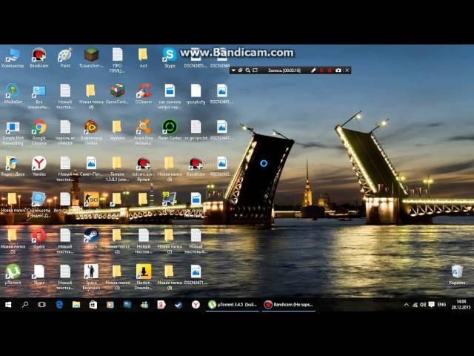This screenshot has width=474, height=356.
Task: Select the bdcam.exe shortcut icon
Action: point(144,169)
